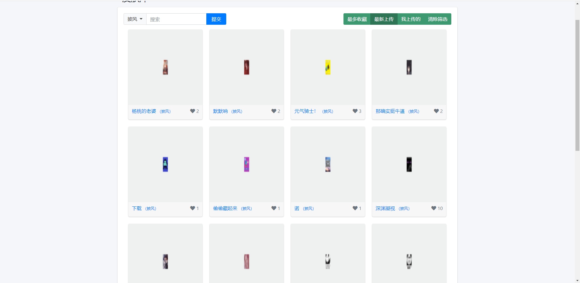580x283 pixels.
Task: Select 那确实挺牛逼 cape preview thumbnail
Action: point(409,67)
